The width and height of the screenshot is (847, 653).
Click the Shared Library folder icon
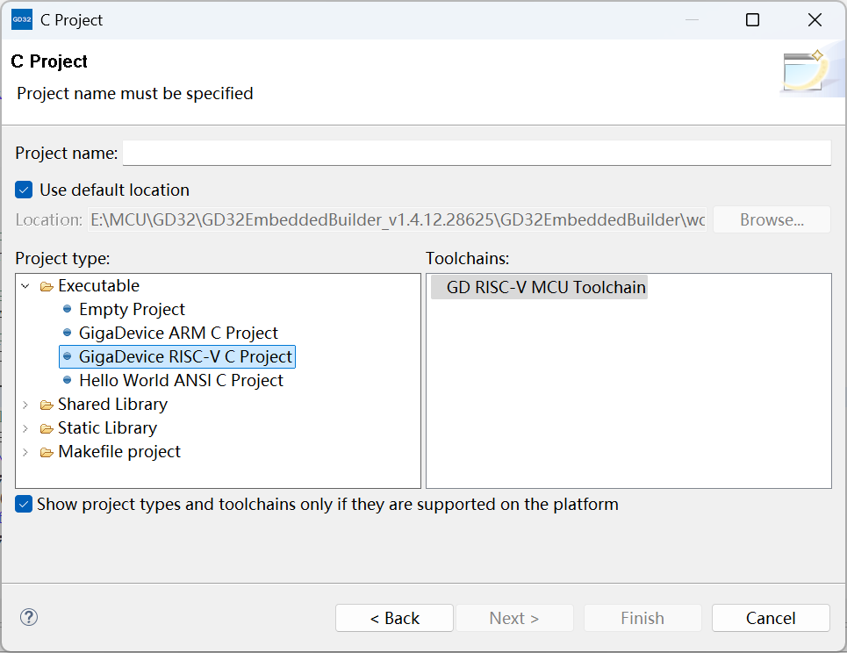pyautogui.click(x=47, y=405)
